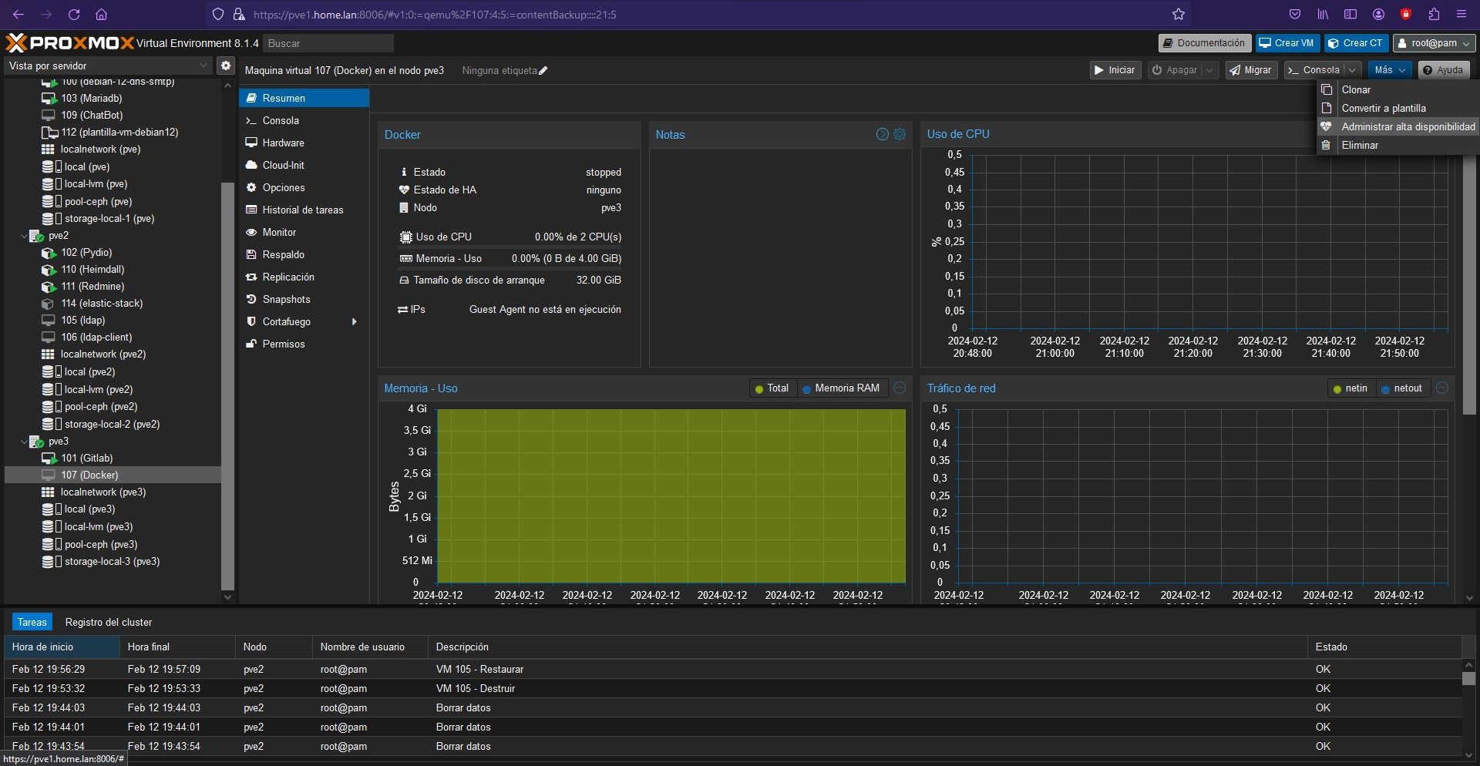
Task: Select 102 (Pydio) container
Action: pos(86,252)
